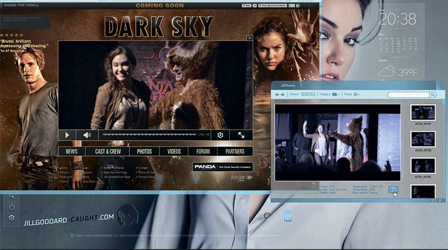Go to the CAST & CREW tab
This screenshot has width=448, height=250.
click(x=108, y=152)
